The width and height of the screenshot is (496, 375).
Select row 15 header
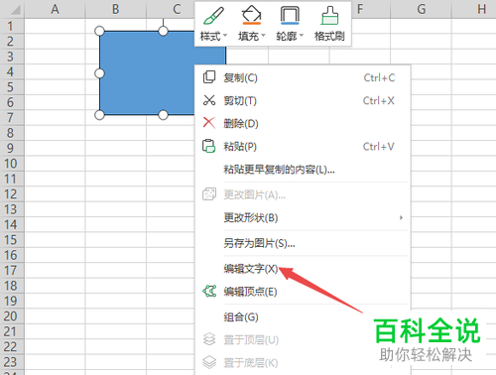(12, 240)
